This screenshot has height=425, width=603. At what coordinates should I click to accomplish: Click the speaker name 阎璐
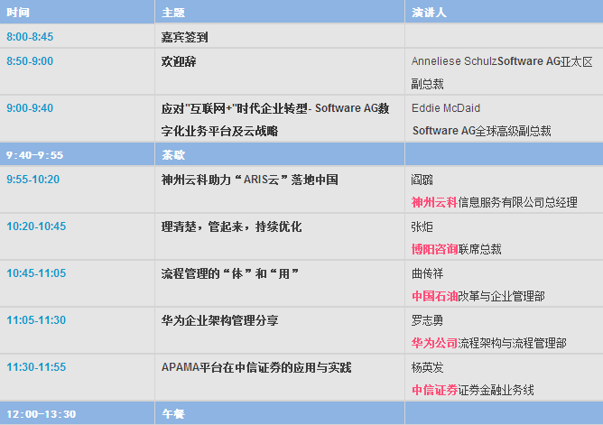(x=422, y=180)
